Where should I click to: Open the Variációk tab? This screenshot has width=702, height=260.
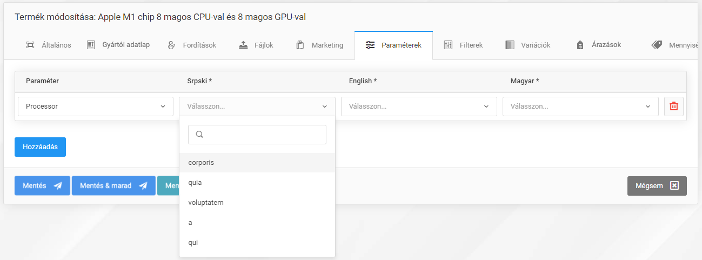(528, 45)
